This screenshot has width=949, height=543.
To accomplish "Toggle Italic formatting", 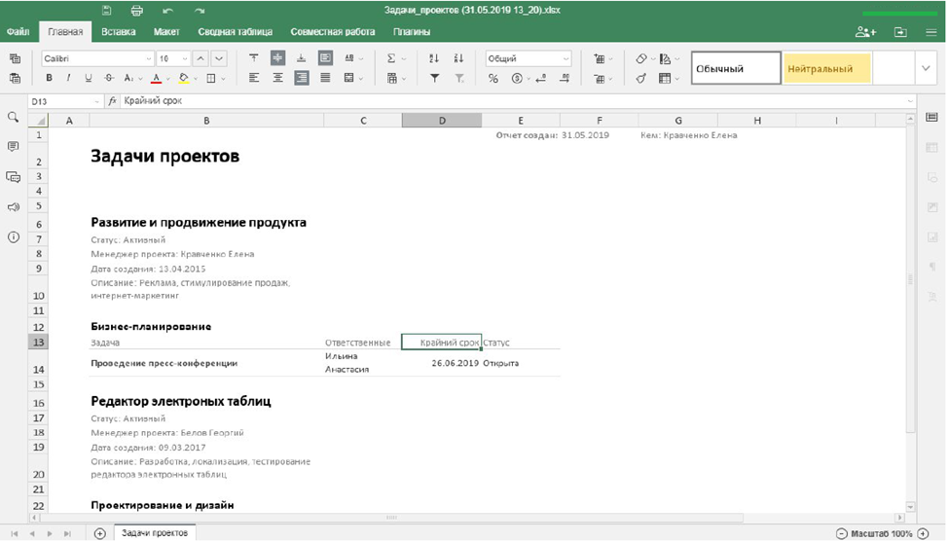I will (x=69, y=78).
